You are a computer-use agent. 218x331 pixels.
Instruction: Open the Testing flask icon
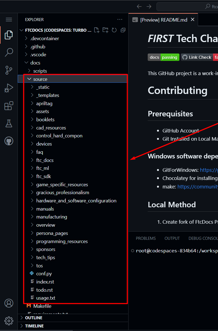click(x=9, y=123)
